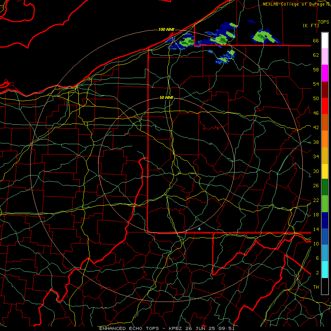This screenshot has height=331, width=331.
Task: Click the 46 legend value
Action: coord(316,113)
